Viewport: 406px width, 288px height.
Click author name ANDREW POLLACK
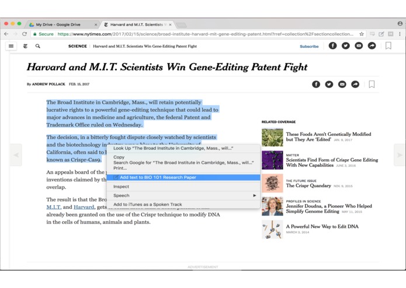(x=48, y=84)
